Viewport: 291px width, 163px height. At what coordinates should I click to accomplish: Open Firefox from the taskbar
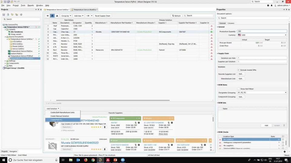click(85, 160)
